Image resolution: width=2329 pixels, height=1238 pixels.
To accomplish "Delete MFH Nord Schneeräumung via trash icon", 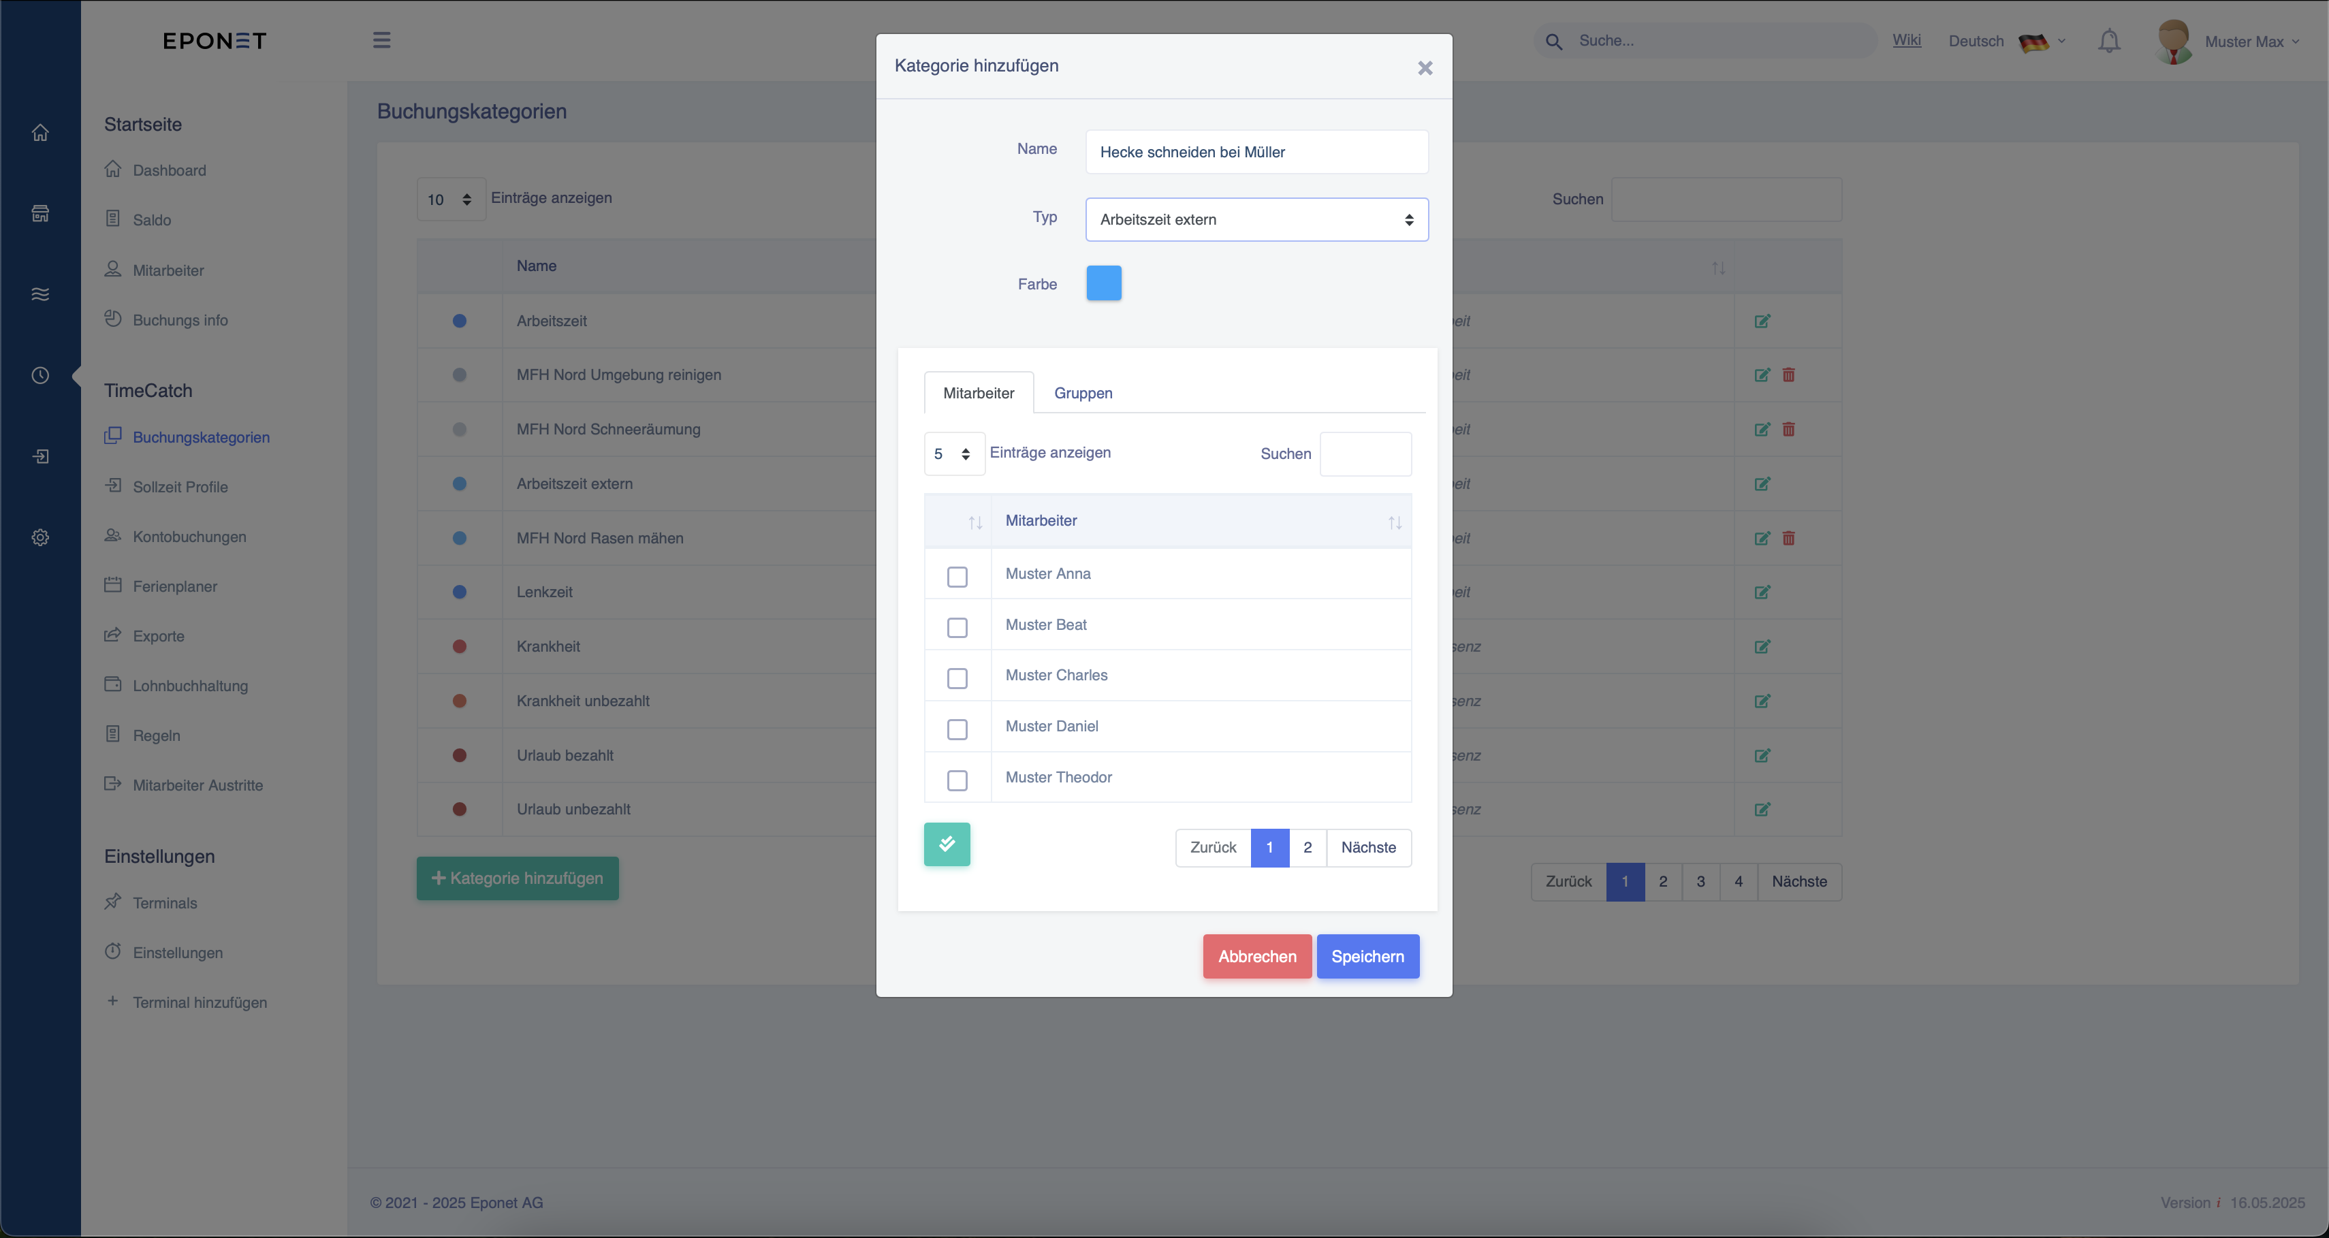I will (1788, 428).
